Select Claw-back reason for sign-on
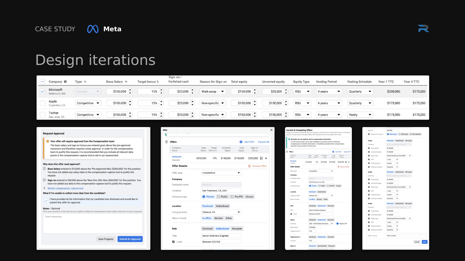The image size is (465, 261). [x=403, y=134]
